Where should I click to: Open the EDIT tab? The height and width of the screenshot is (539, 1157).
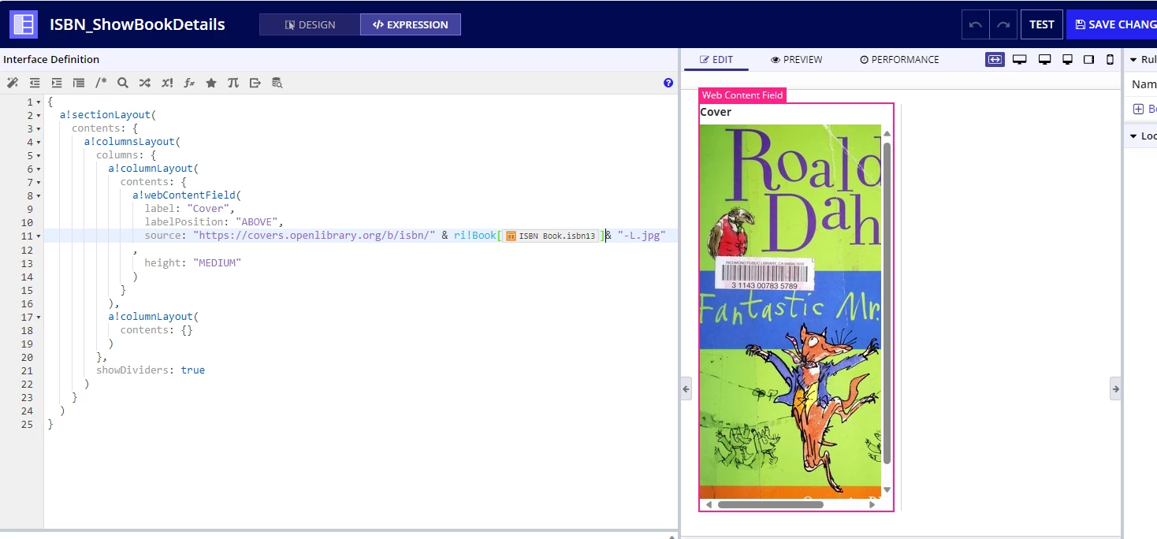[716, 59]
